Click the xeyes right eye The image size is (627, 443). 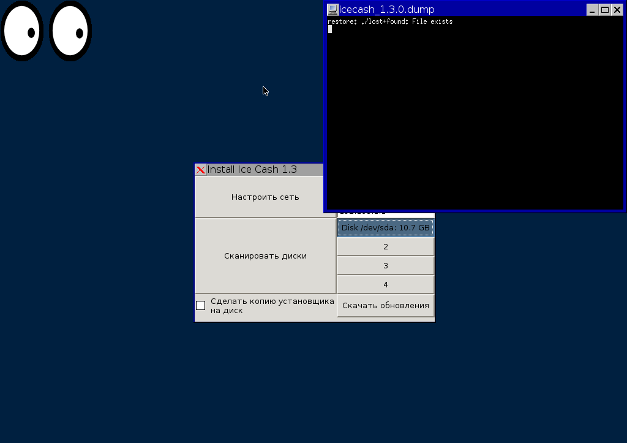pyautogui.click(x=70, y=31)
